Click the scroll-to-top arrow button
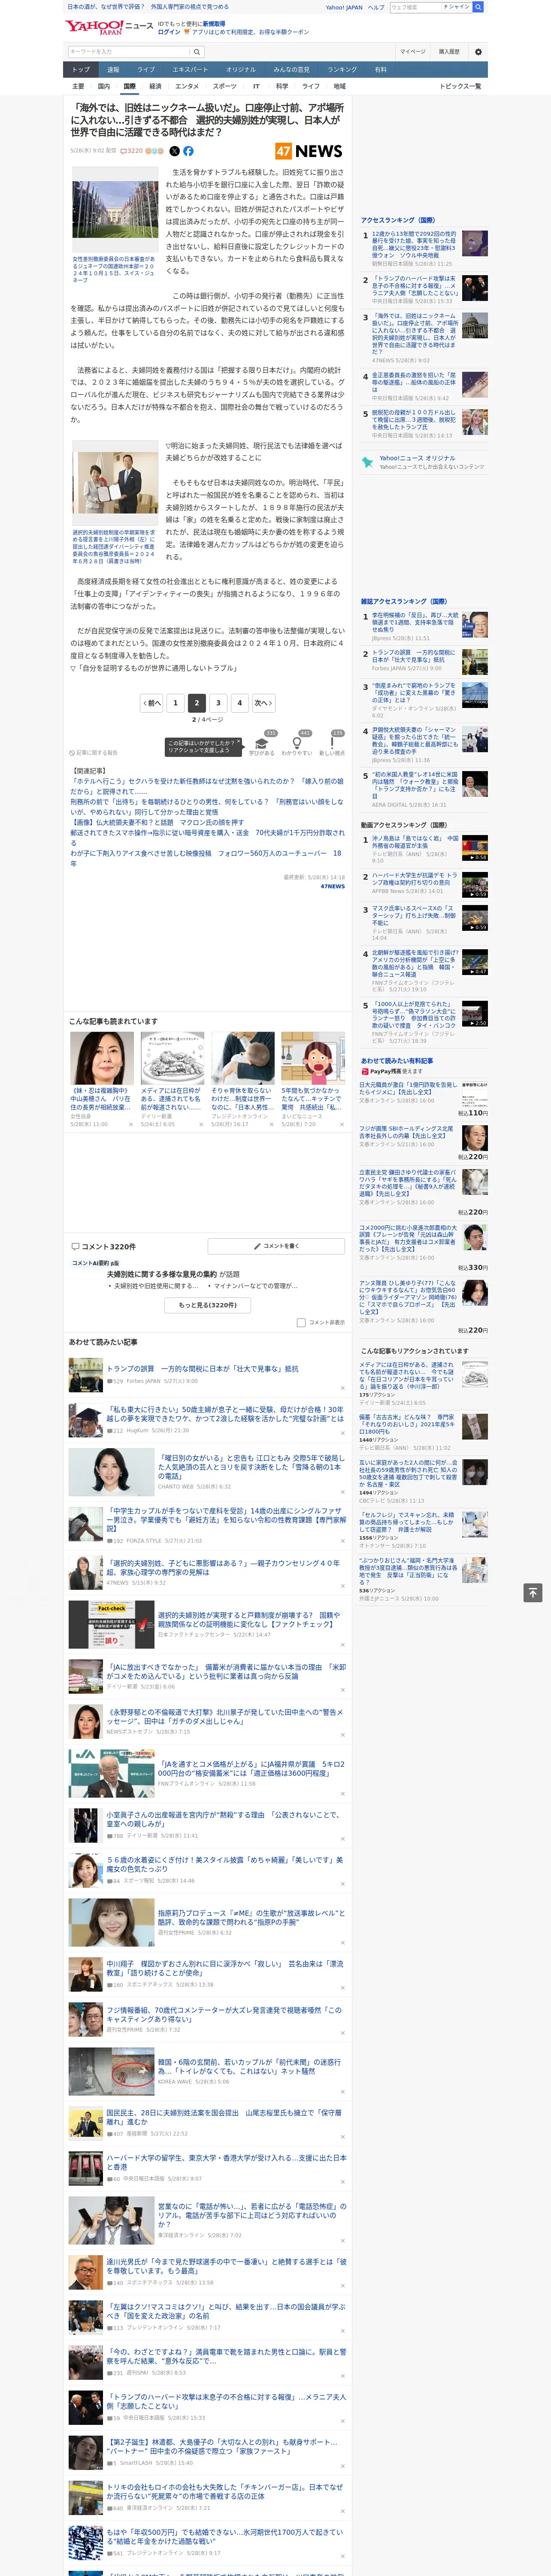551x2576 pixels. [x=532, y=1593]
